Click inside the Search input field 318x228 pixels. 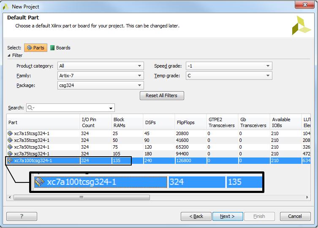point(71,108)
